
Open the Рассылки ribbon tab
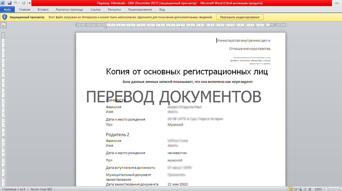[114, 9]
